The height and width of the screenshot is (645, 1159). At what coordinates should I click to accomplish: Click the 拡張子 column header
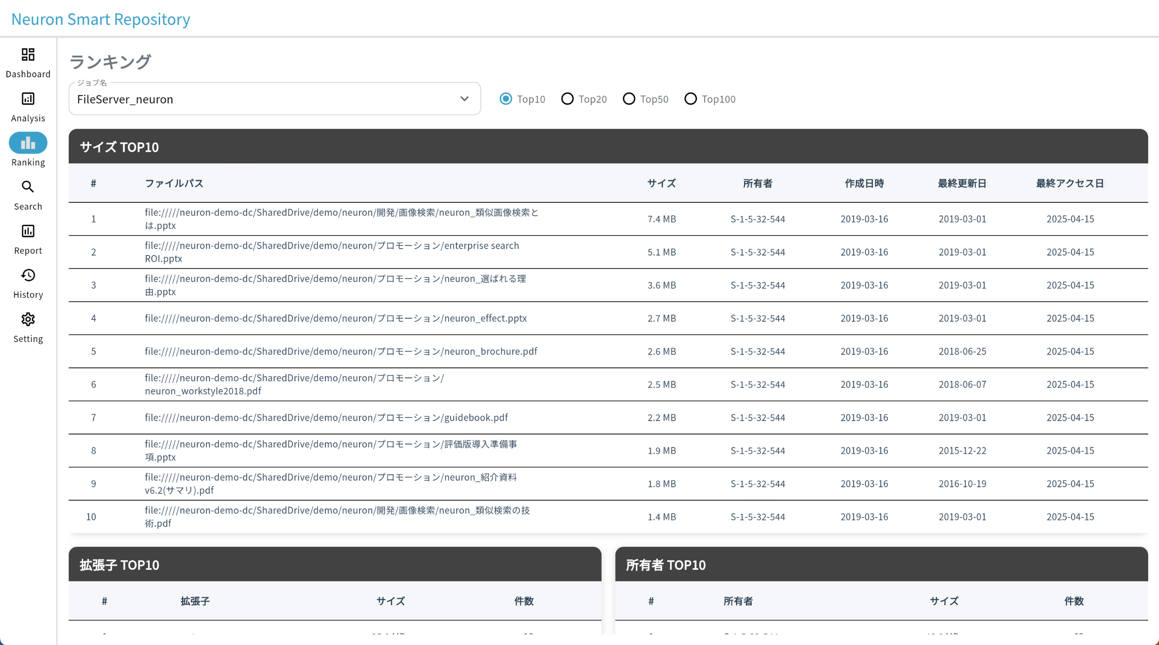point(195,601)
